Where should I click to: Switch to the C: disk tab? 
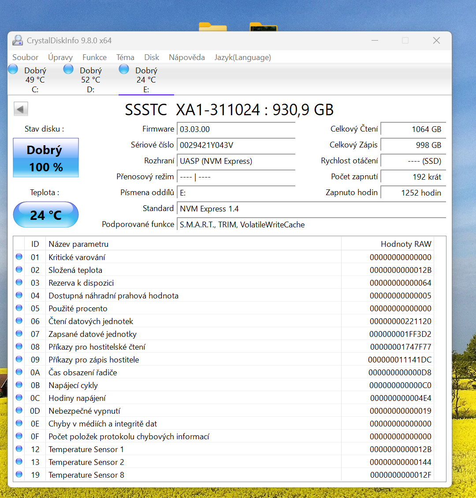coord(35,79)
